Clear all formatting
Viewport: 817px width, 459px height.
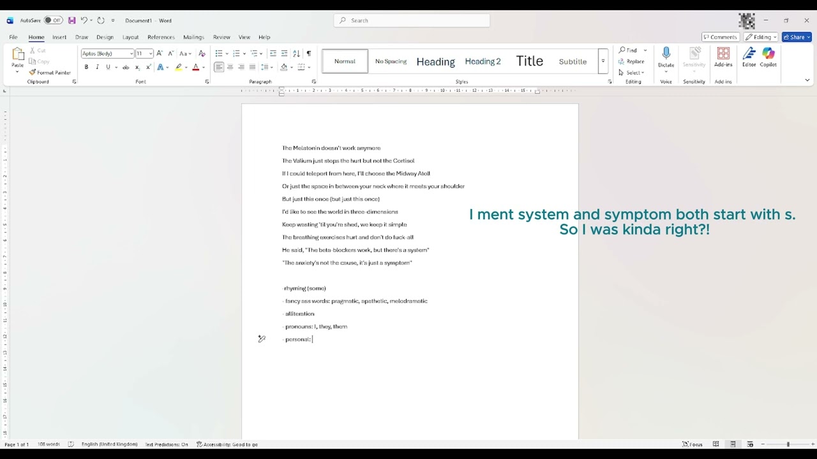point(202,54)
